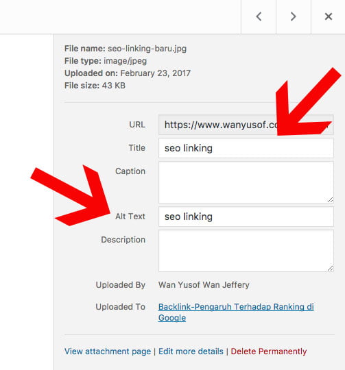Click the Description label
The image size is (345, 370).
(123, 240)
